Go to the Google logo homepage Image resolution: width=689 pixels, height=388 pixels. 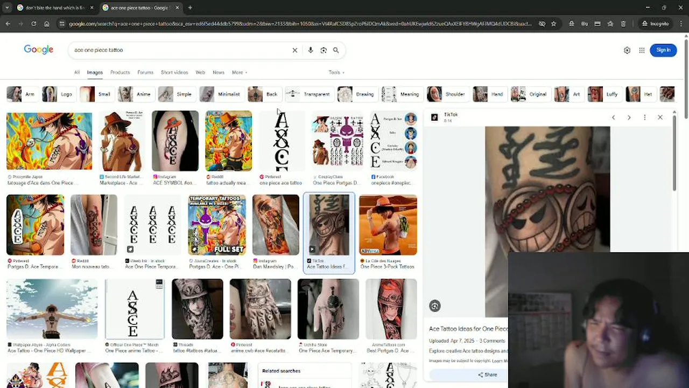38,50
